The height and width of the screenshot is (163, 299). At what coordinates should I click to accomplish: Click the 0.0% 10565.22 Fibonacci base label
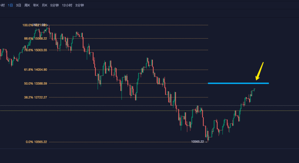[37, 142]
